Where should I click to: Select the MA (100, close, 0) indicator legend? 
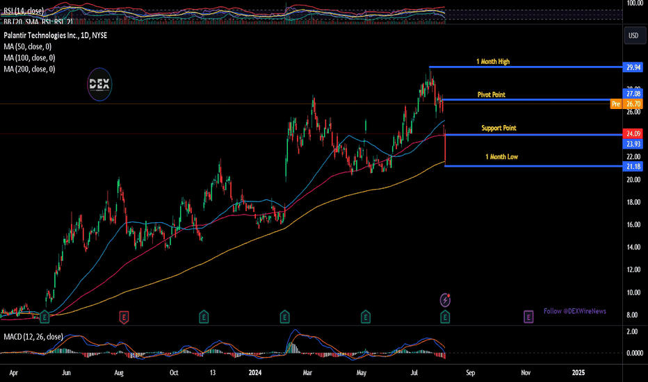[x=29, y=58]
